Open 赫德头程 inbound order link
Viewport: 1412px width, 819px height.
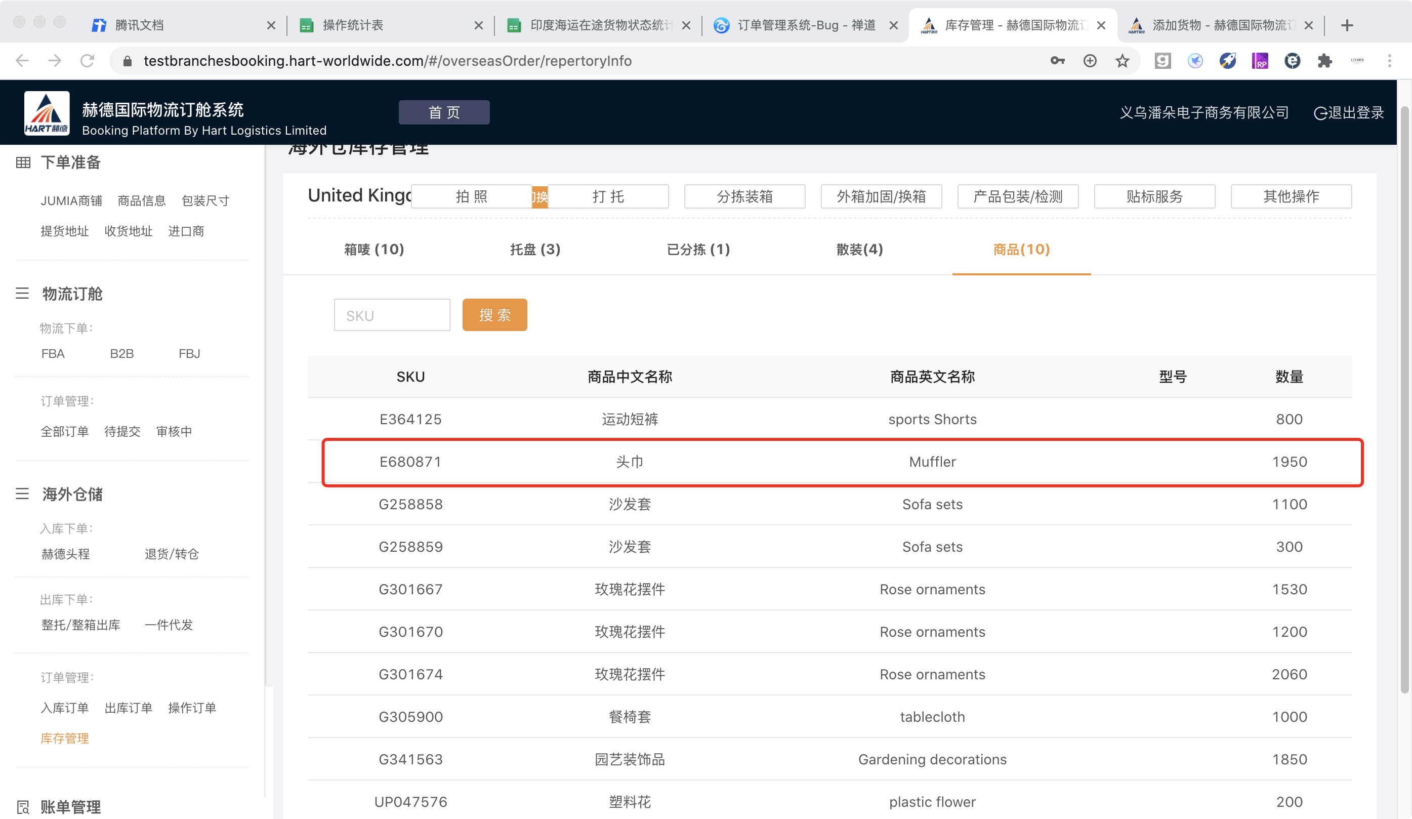tap(66, 554)
